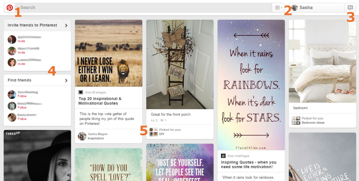Screen dimensions: 359x181
Task: Follow the third person under Find friends
Action: [x=22, y=119]
